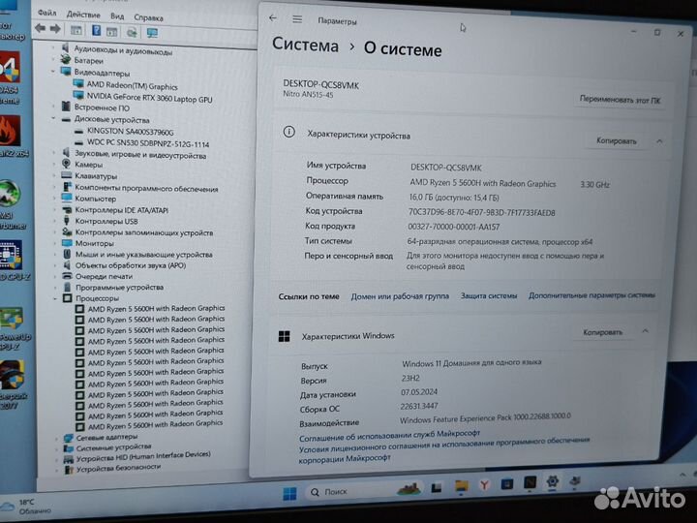Expand the Мониторы node
Screen dimensions: 697x523
pyautogui.click(x=55, y=243)
